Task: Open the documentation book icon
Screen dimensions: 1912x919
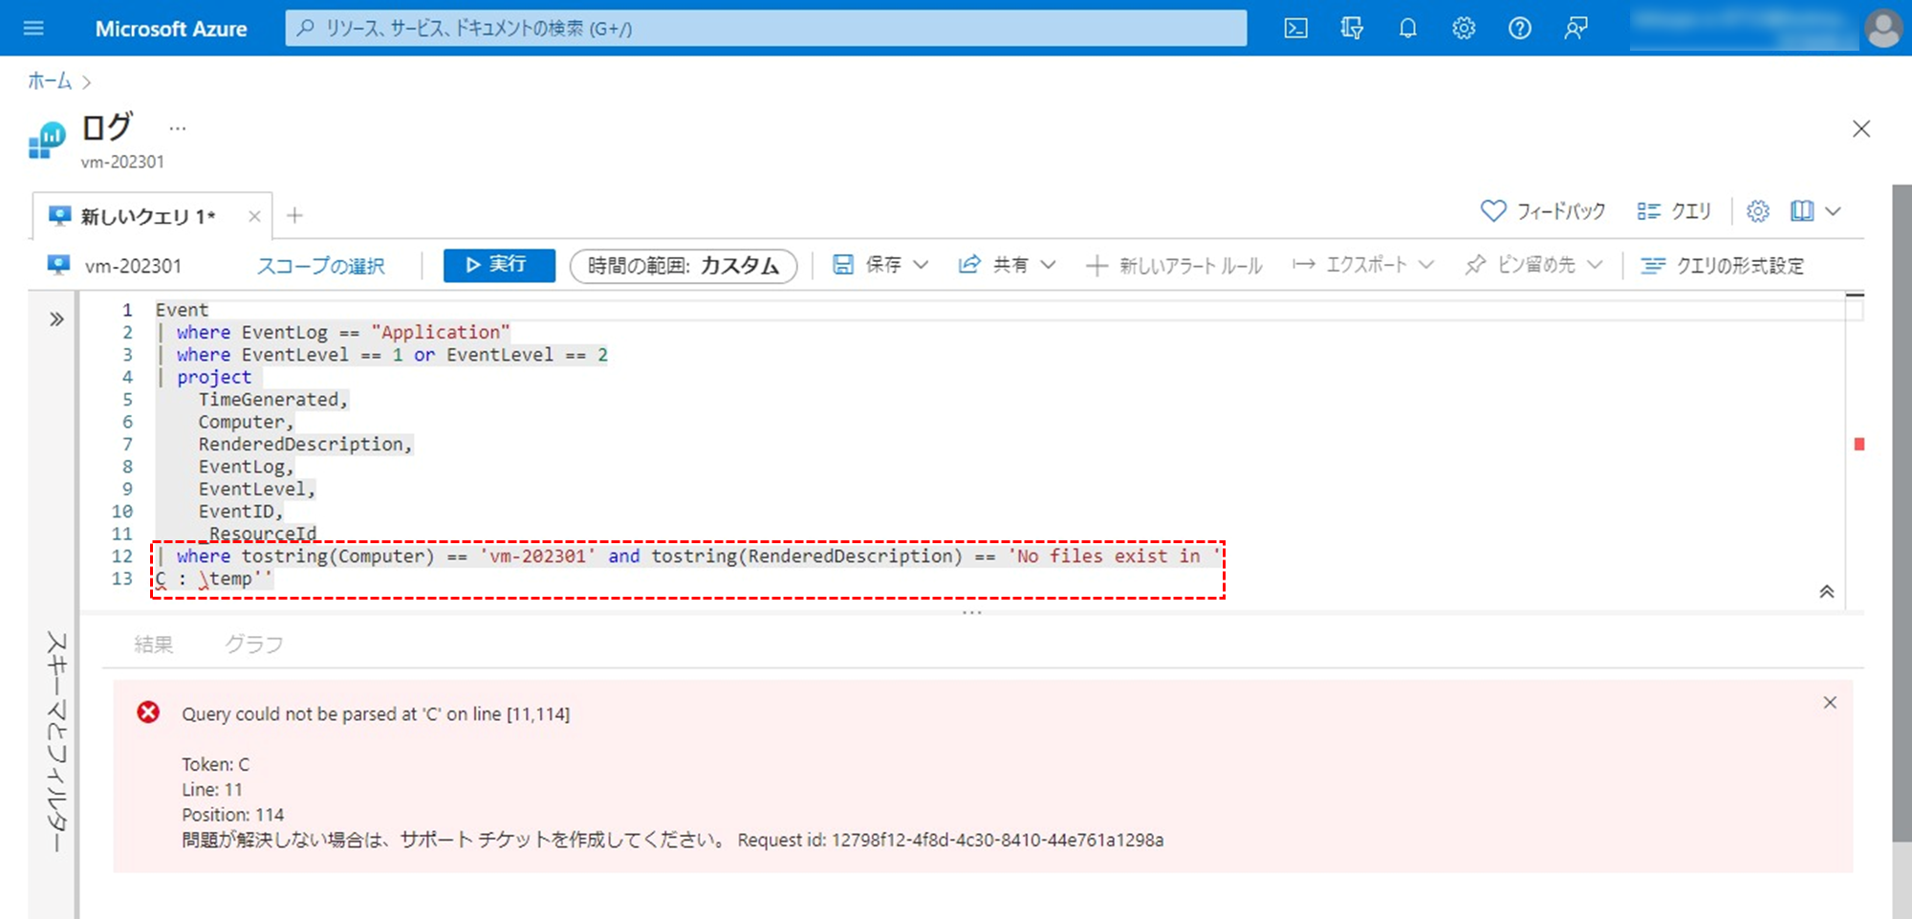Action: [1802, 211]
